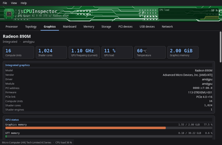The width and height of the screenshot is (222, 145).
Task: Click the CPU load graph in header
Action: point(188,14)
